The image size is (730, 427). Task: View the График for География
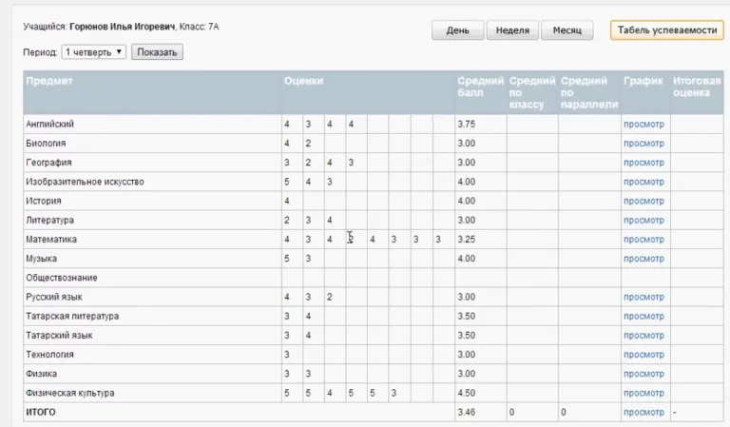pyautogui.click(x=644, y=163)
